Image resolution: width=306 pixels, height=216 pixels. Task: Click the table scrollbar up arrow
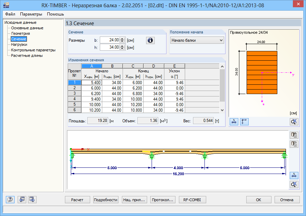tap(222, 66)
